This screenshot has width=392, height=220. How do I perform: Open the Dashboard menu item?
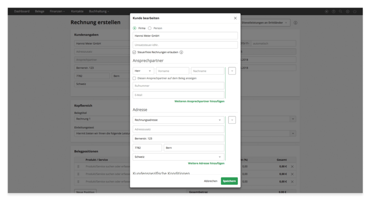(22, 11)
